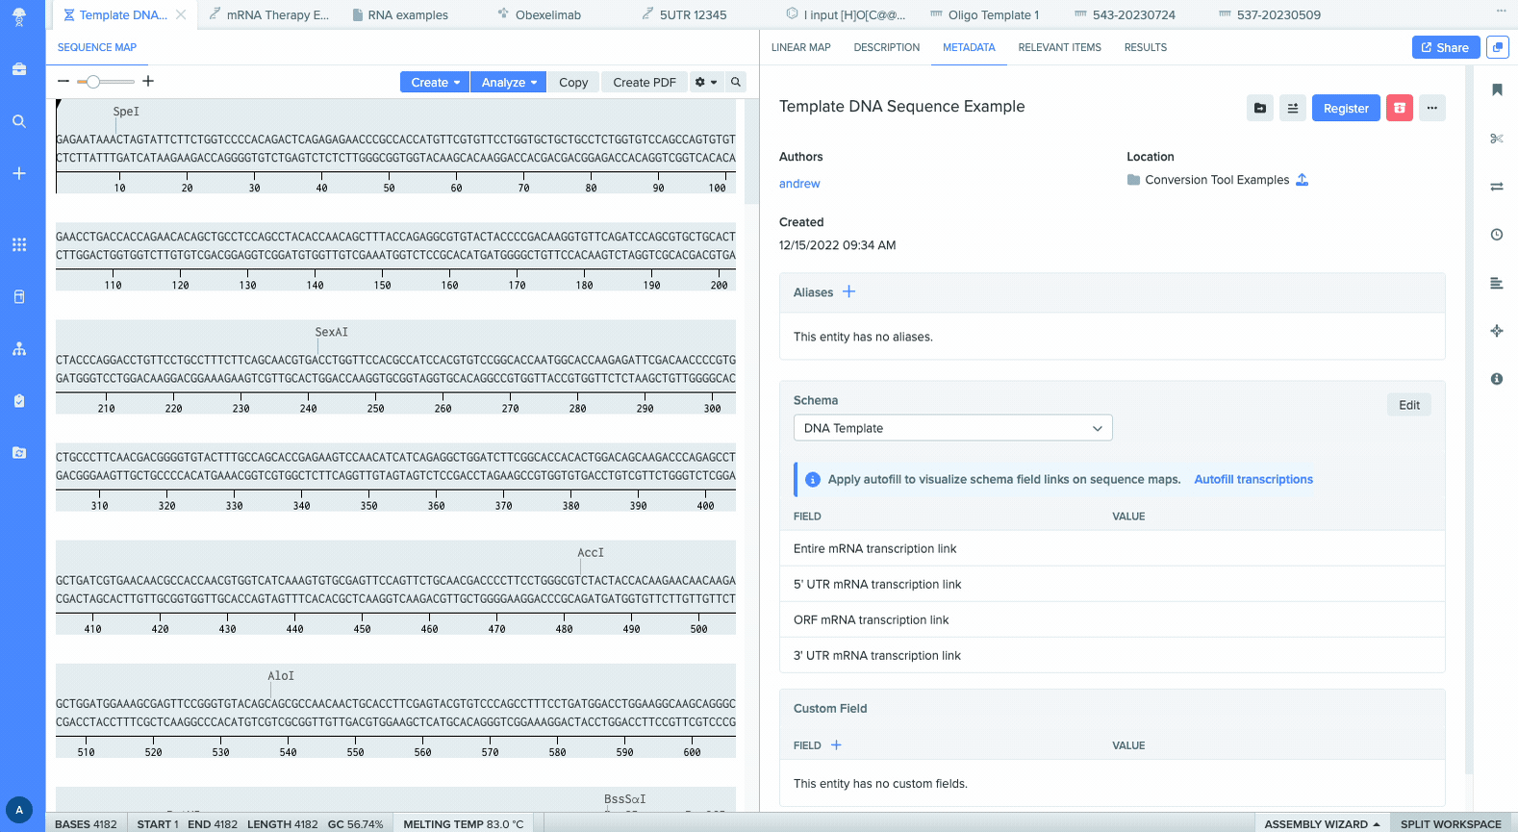Switch to the Obexelimab tab
Image resolution: width=1518 pixels, height=832 pixels.
pyautogui.click(x=540, y=14)
